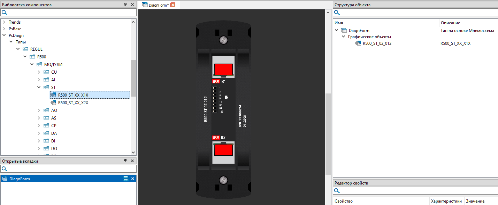Click save icon on DiagnForm open tab
Image resolution: width=498 pixels, height=205 pixels.
[x=126, y=179]
